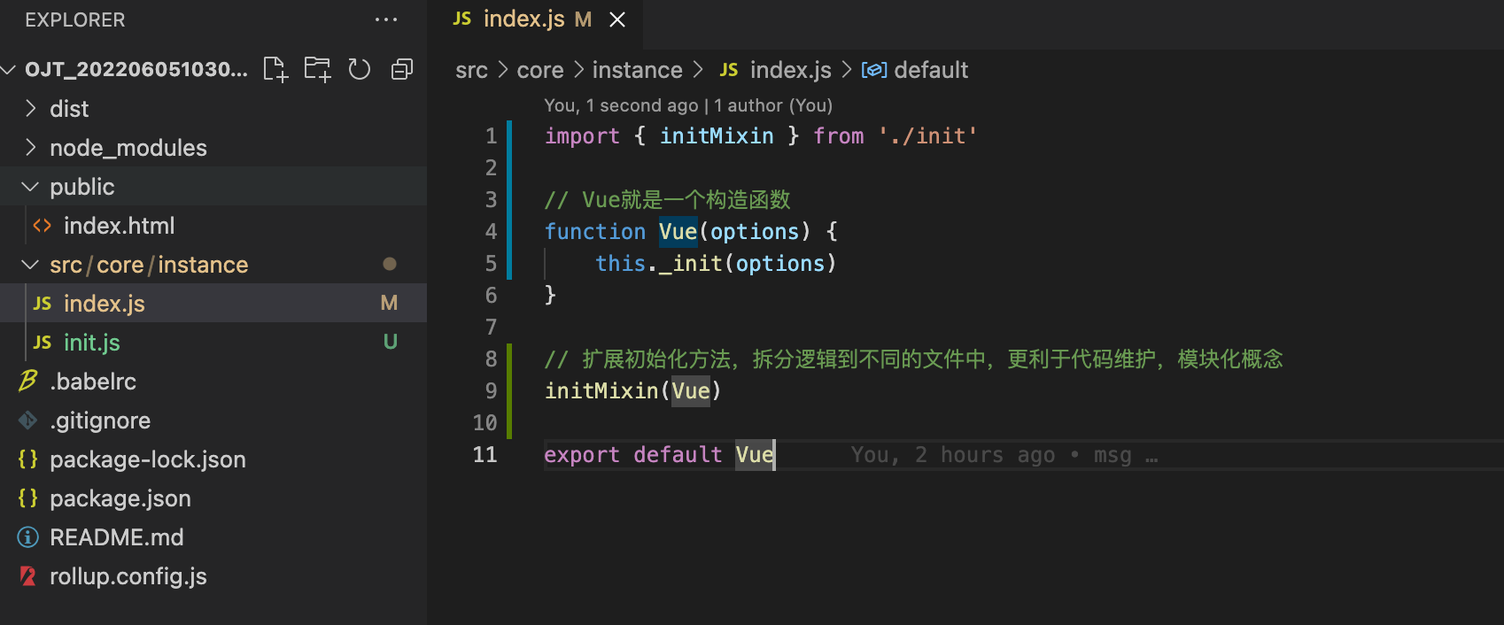Click this._init(options) on line 5
The height and width of the screenshot is (625, 1504).
pos(716,263)
